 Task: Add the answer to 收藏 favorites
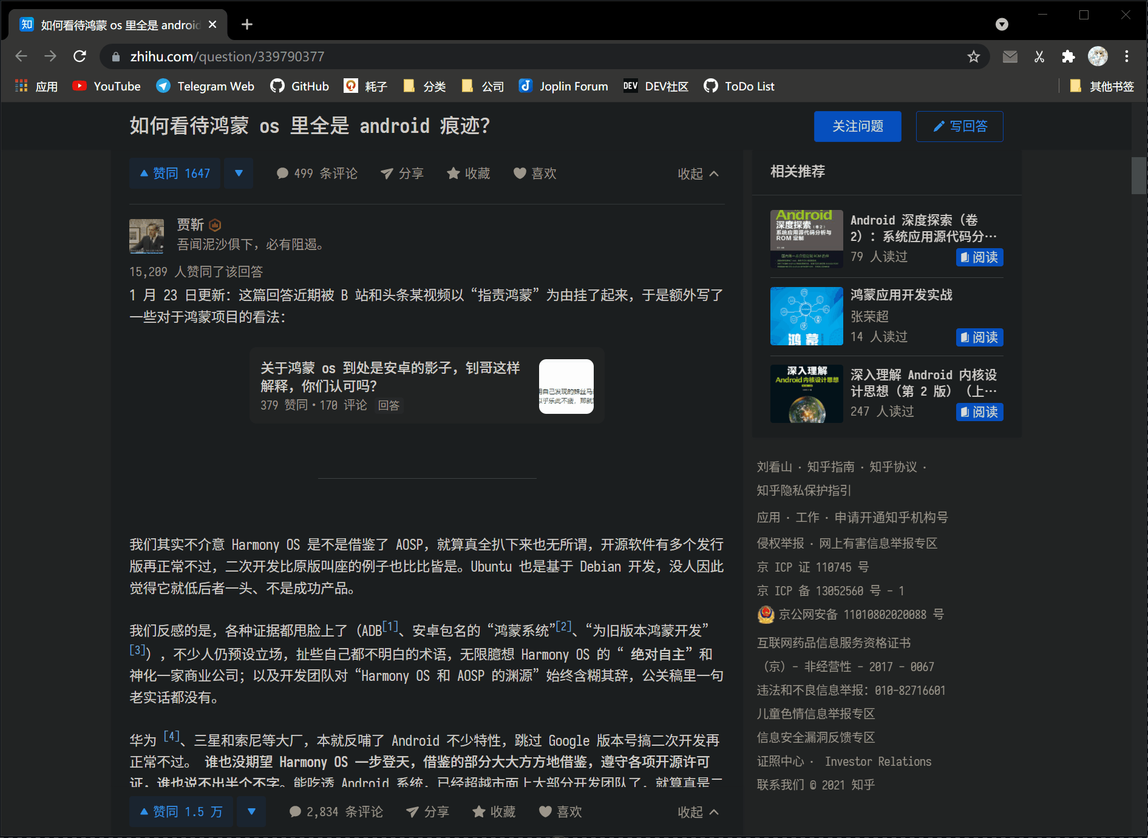[468, 174]
